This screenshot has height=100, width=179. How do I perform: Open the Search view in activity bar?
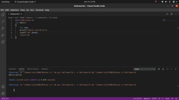tap(3, 21)
